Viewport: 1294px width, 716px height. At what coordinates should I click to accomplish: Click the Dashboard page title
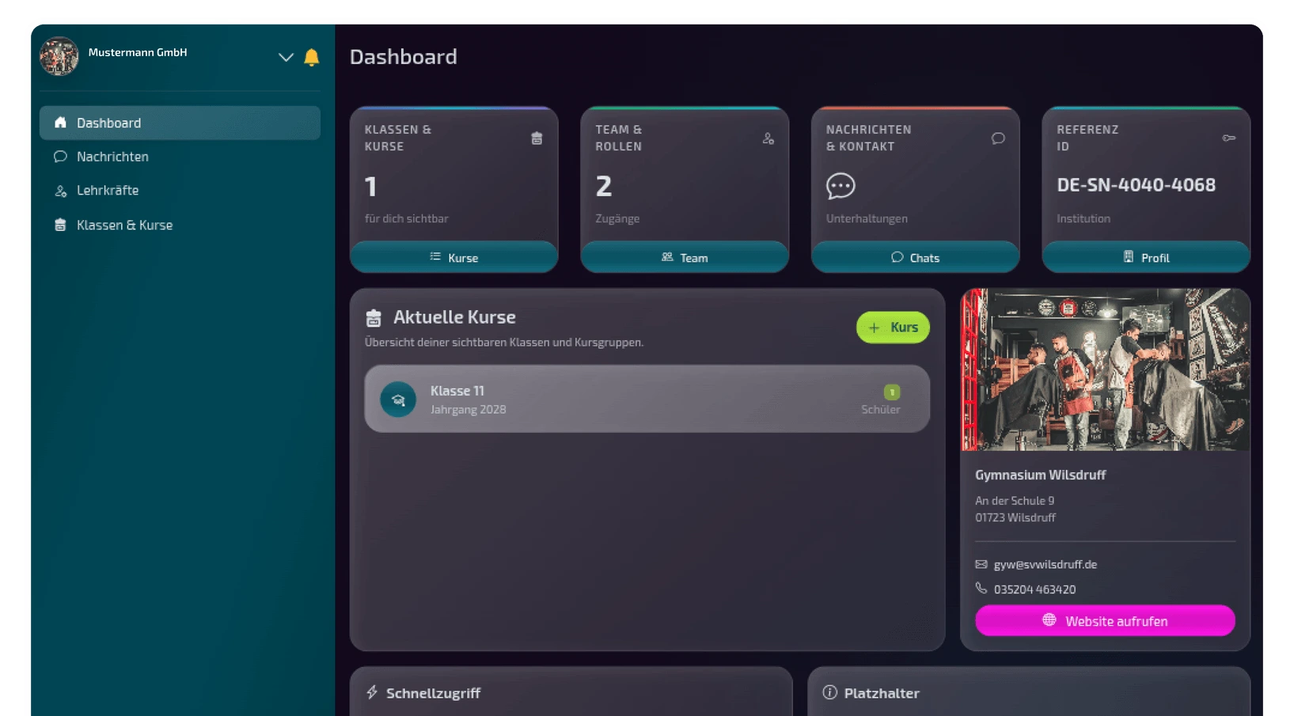(x=404, y=57)
